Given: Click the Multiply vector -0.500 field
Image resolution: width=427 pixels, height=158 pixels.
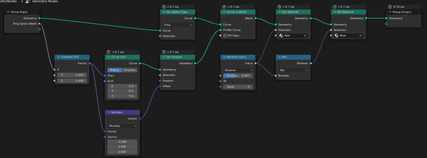Looking at the screenshot, I should [x=122, y=142].
